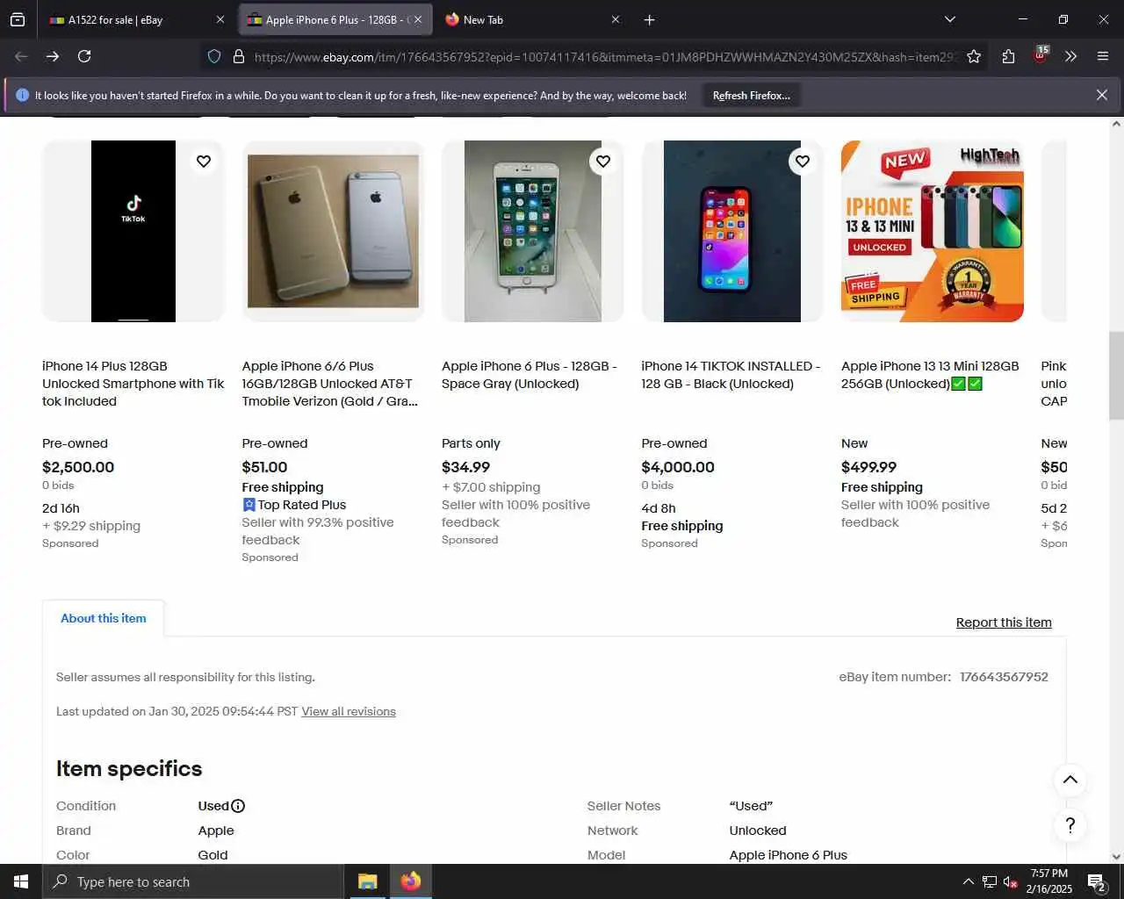Click the $2,500.00 price text
The image size is (1124, 899).
78,467
